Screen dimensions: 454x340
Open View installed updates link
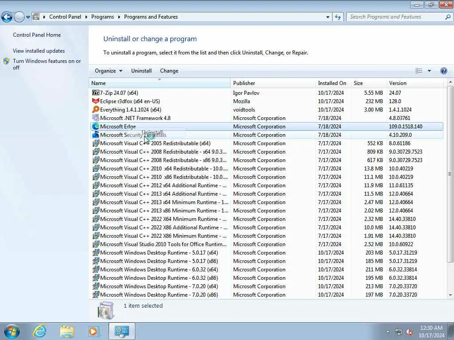[39, 51]
